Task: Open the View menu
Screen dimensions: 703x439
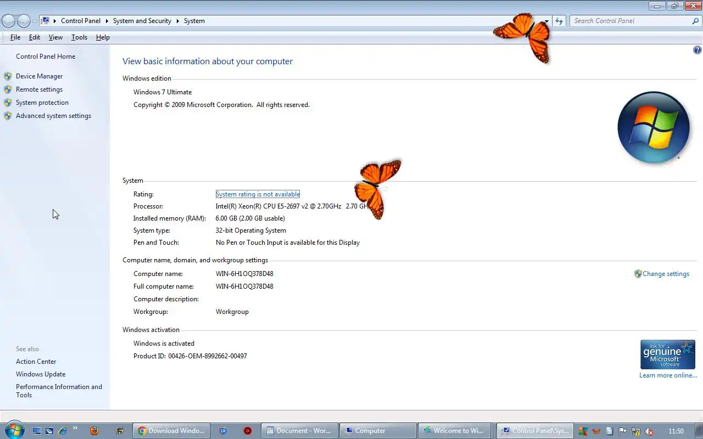Action: click(55, 37)
